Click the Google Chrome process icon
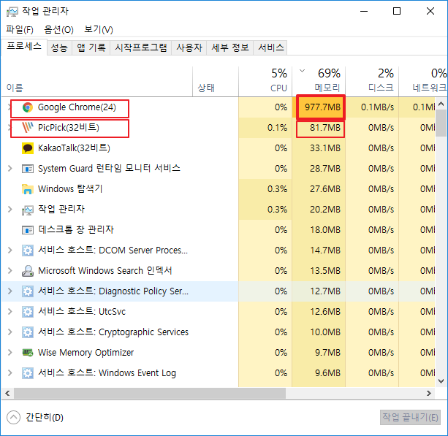 (28, 107)
